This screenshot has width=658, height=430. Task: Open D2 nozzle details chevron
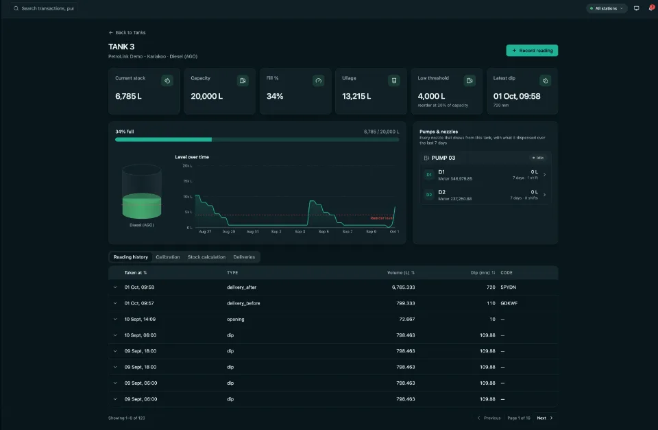(x=544, y=195)
